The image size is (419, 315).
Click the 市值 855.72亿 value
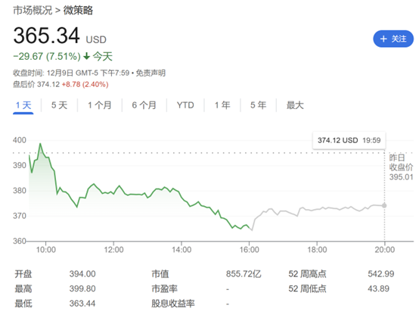point(244,274)
